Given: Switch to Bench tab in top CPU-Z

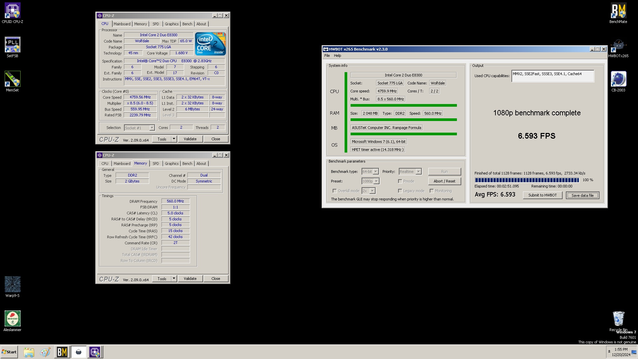Looking at the screenshot, I should click(187, 24).
